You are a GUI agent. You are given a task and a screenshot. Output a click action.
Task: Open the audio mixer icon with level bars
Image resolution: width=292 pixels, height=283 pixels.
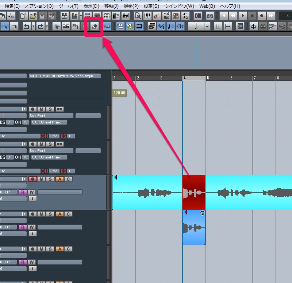[74, 16]
